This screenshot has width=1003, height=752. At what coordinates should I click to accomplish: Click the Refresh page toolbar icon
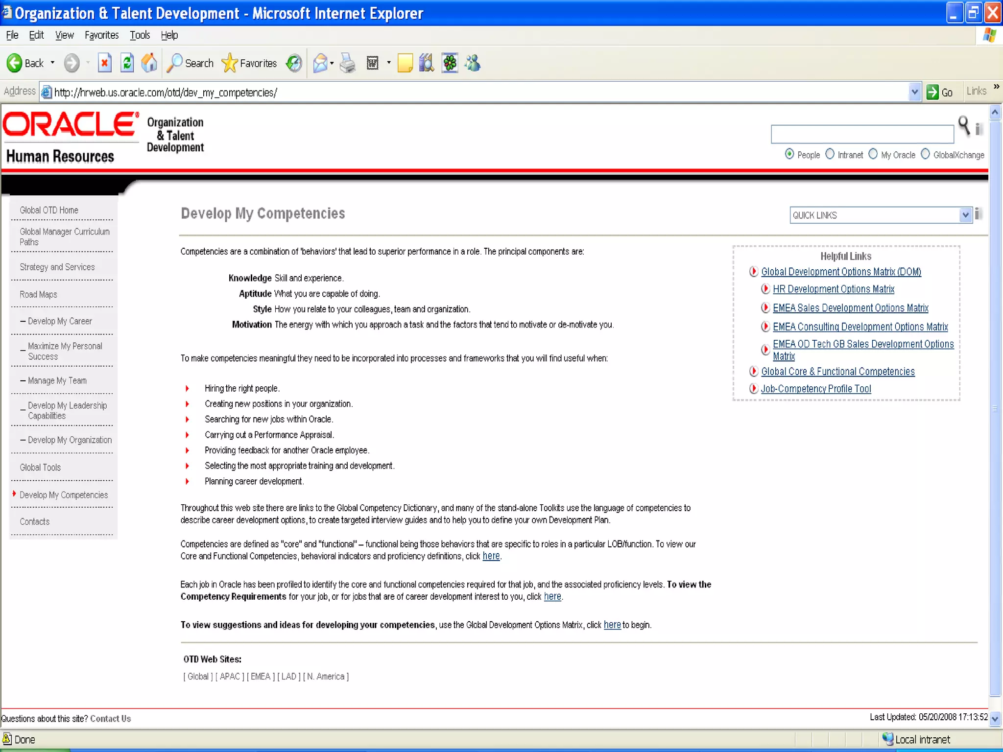pyautogui.click(x=127, y=63)
